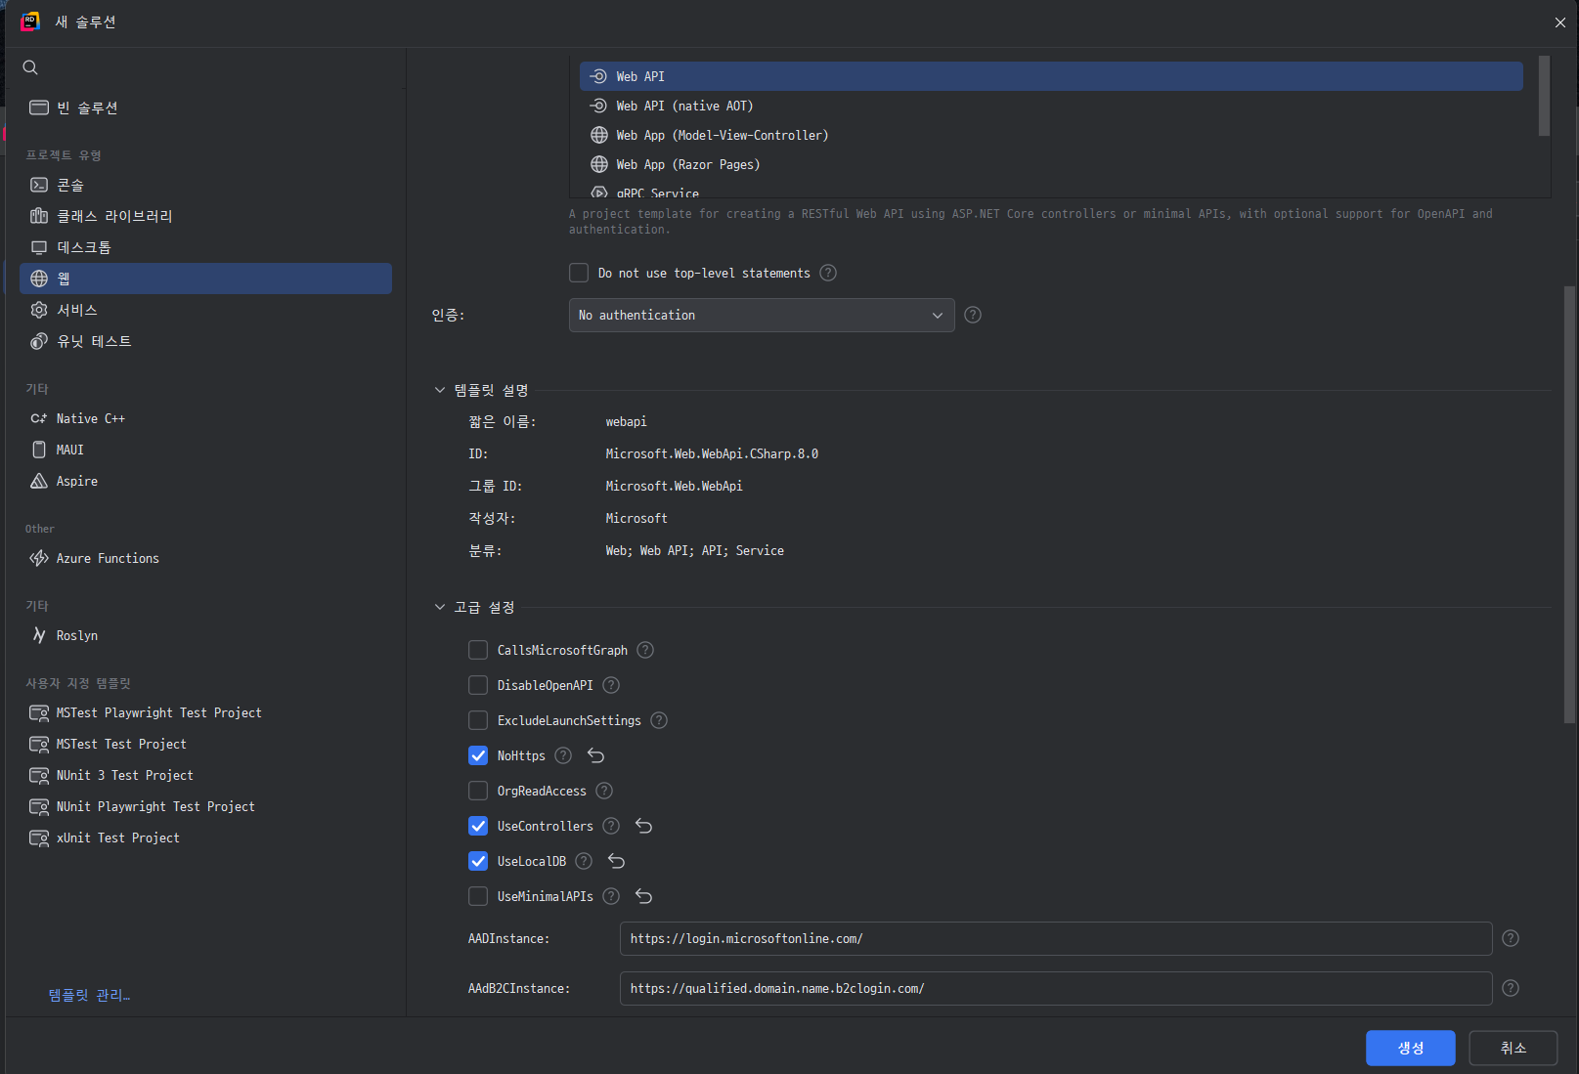Collapse the 고급 설정 section
This screenshot has width=1579, height=1074.
point(440,607)
